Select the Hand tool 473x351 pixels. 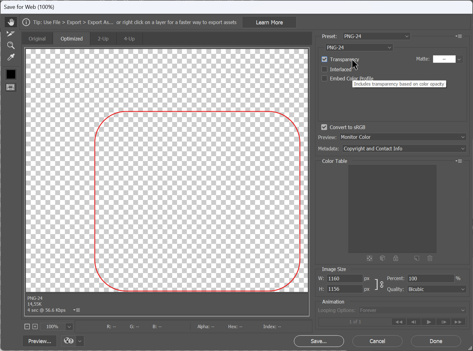[11, 22]
